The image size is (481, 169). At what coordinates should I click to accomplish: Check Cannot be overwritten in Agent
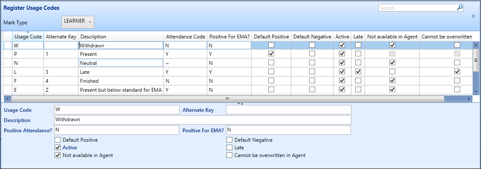tap(229, 155)
